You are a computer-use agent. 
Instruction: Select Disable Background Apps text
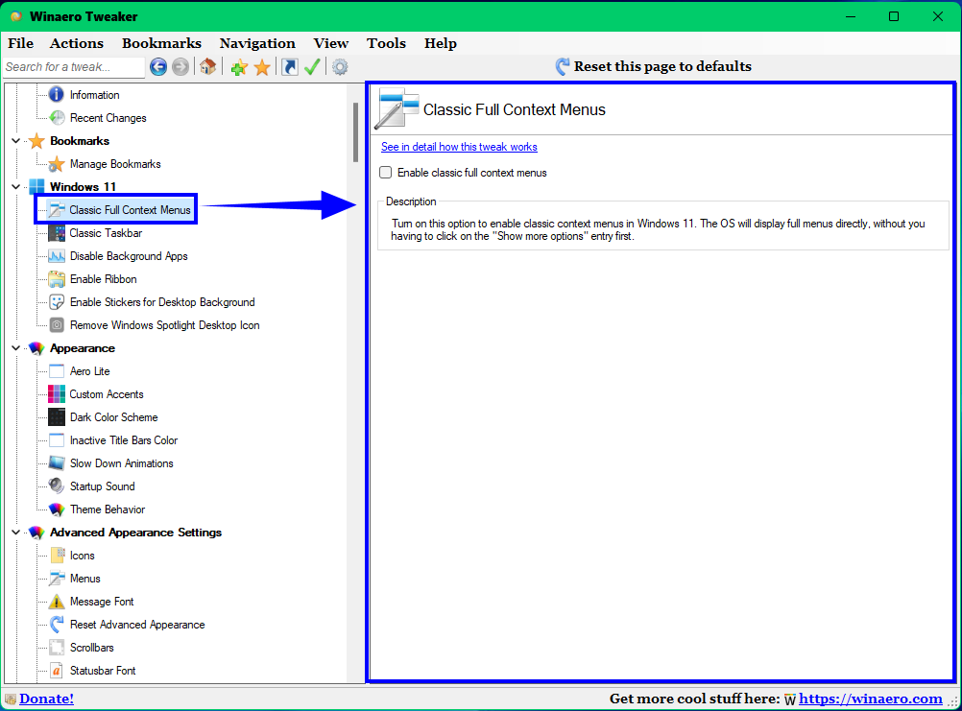coord(129,256)
